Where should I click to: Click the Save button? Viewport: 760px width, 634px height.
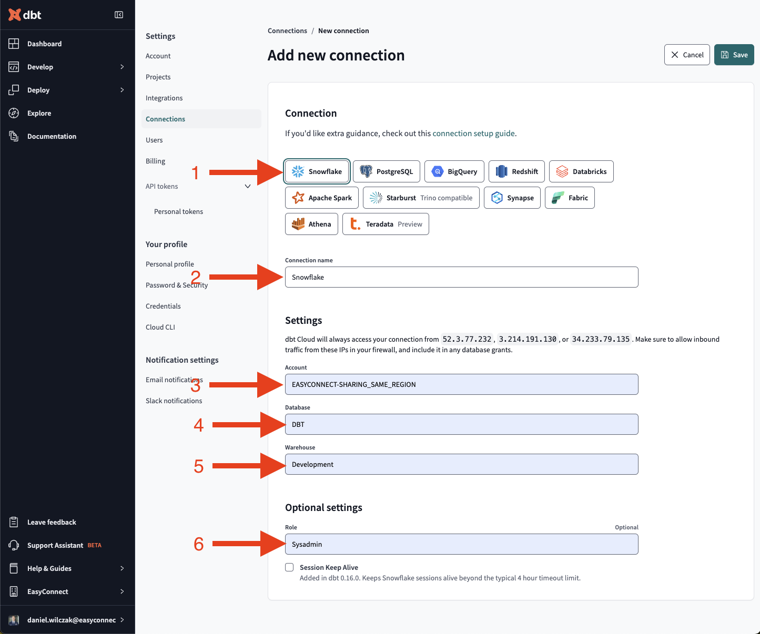coord(734,55)
